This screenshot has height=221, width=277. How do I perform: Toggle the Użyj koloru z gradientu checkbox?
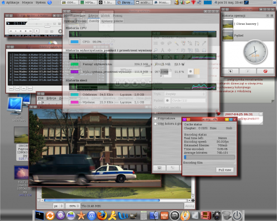pos(156,124)
